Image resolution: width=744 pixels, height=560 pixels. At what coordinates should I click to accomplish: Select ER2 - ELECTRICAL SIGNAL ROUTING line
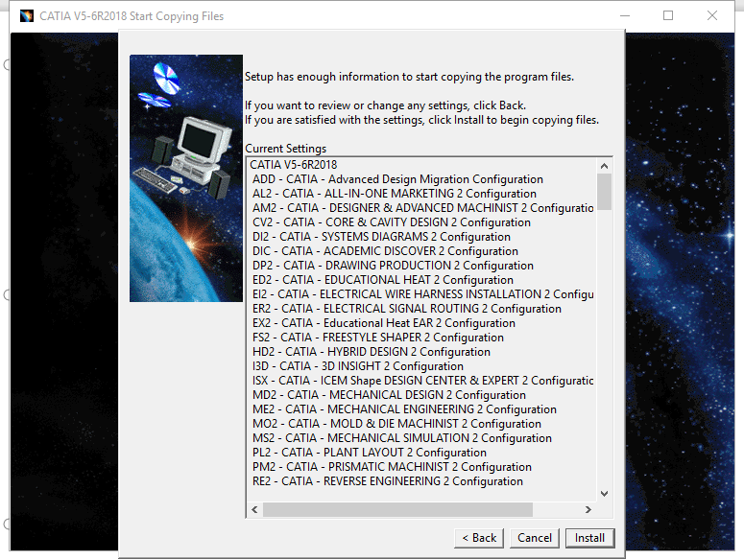407,309
